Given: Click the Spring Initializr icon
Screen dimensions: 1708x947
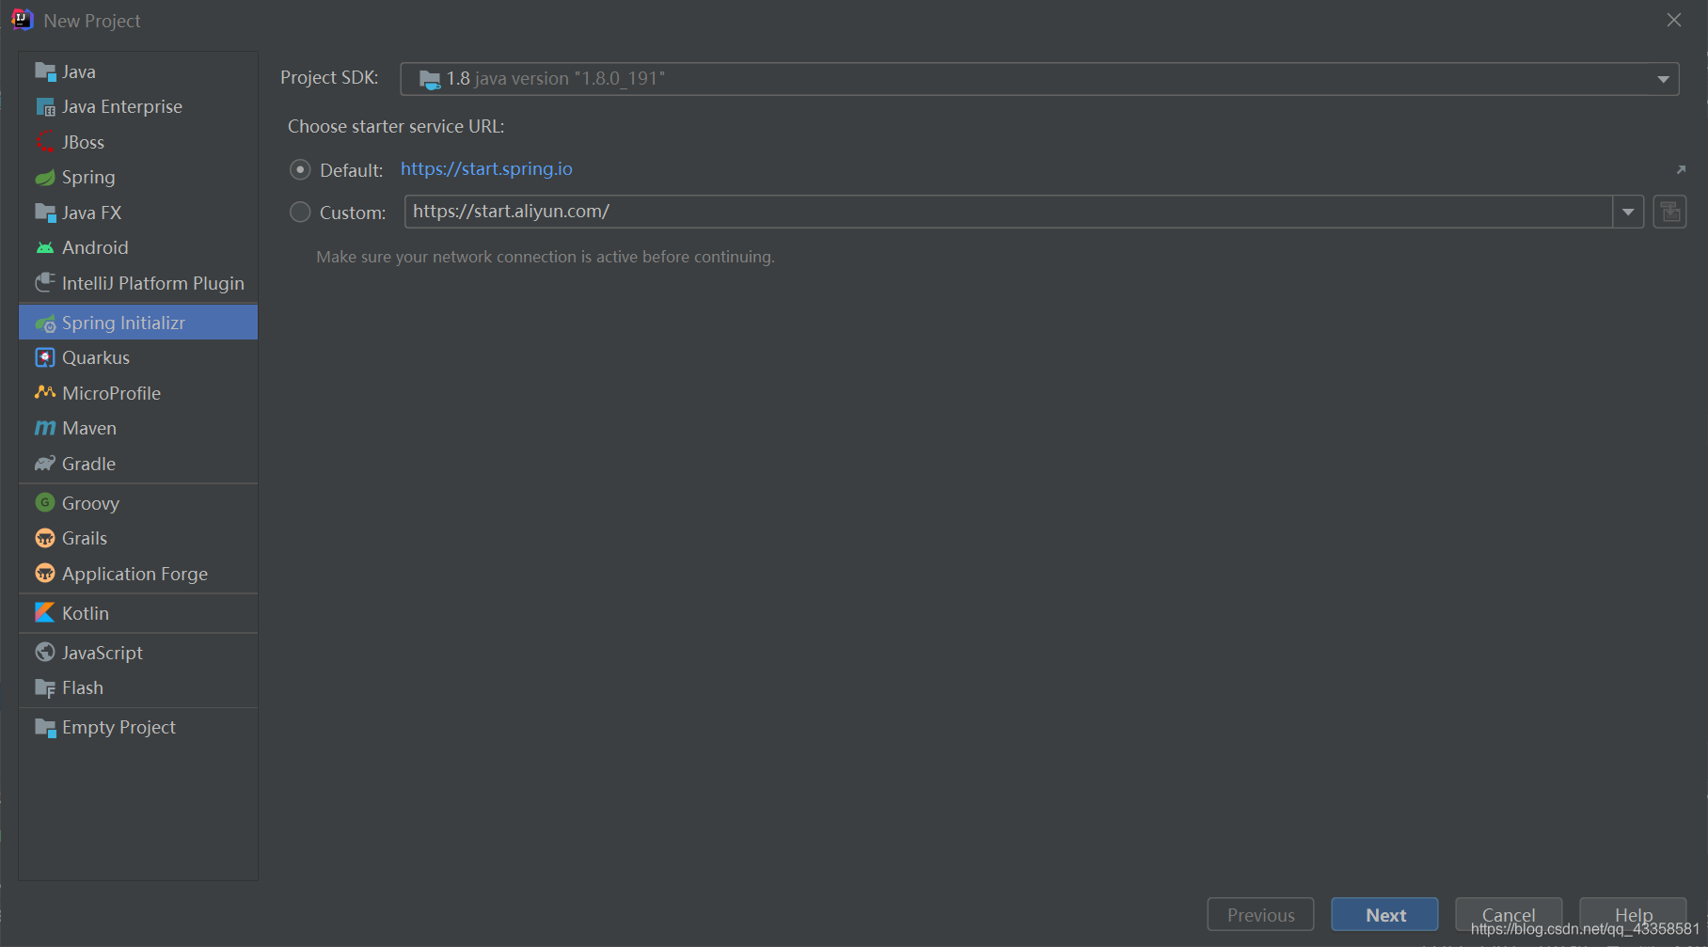Looking at the screenshot, I should [x=45, y=324].
